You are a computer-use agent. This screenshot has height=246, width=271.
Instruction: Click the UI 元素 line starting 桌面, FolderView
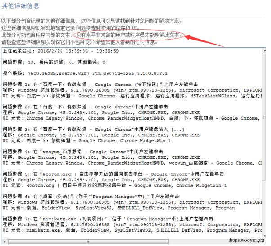119,208
